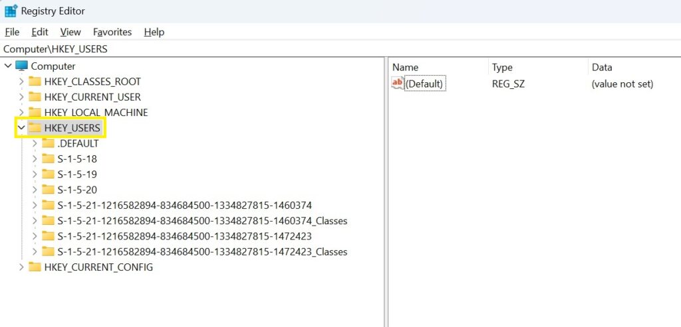Open the Help menu
The height and width of the screenshot is (327, 681).
tap(154, 32)
